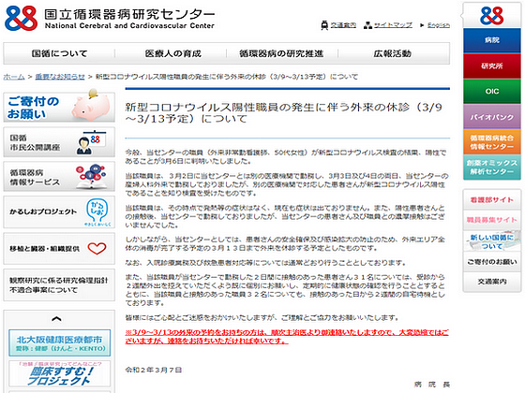Open the 新しい国循について banner
The image size is (525, 393).
pyautogui.click(x=492, y=241)
